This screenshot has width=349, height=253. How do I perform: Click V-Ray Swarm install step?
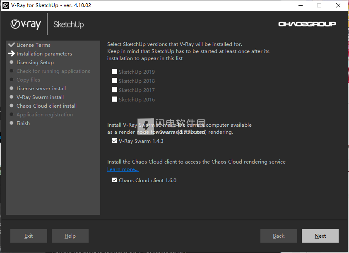click(x=40, y=97)
